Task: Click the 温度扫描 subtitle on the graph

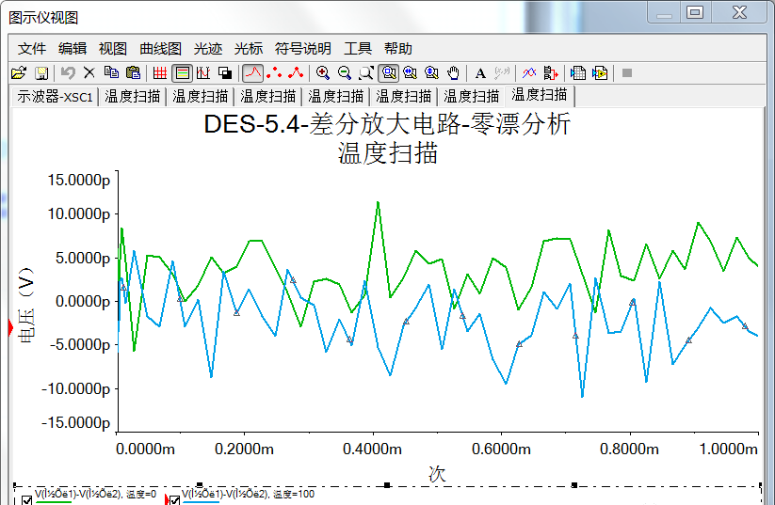Action: click(x=388, y=152)
